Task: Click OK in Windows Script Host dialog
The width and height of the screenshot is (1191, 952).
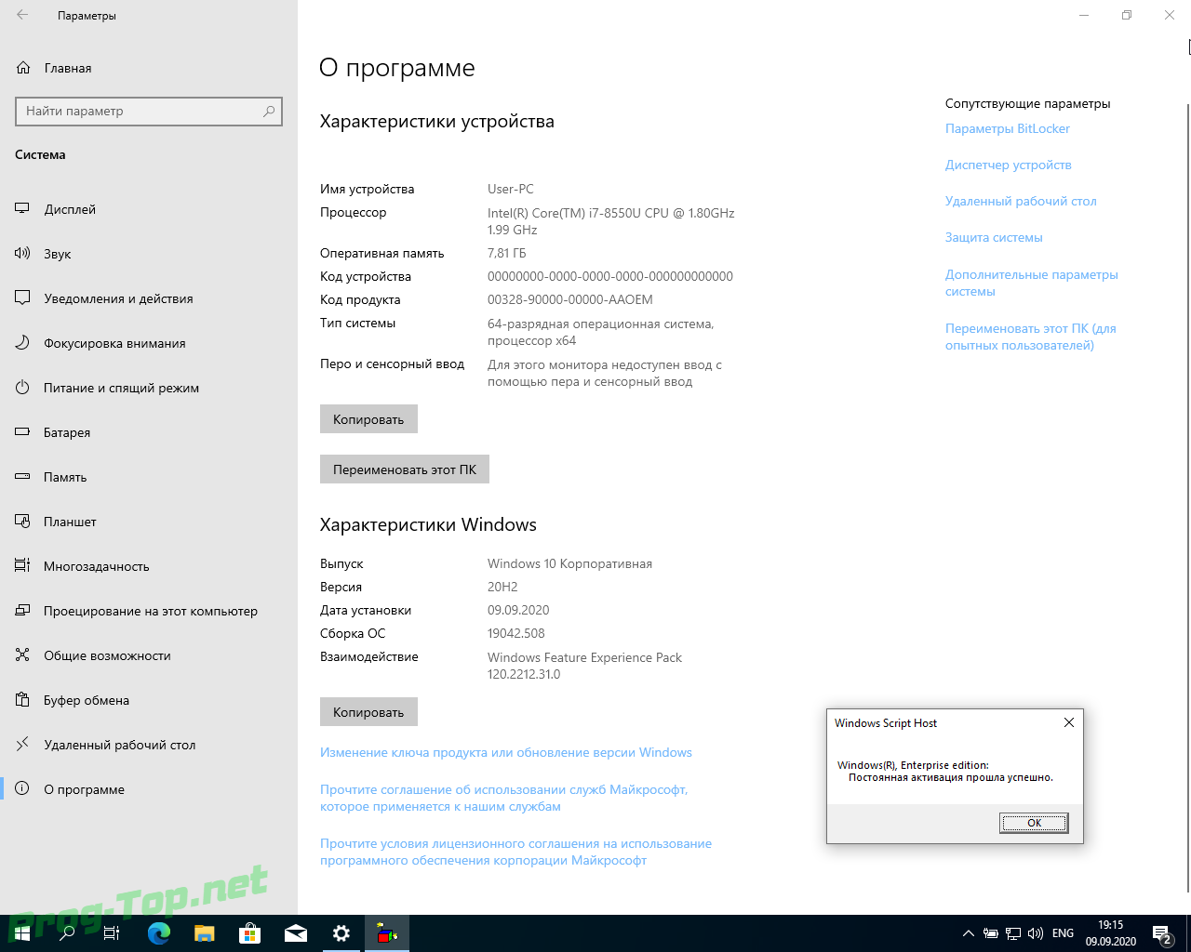Action: (x=1034, y=823)
